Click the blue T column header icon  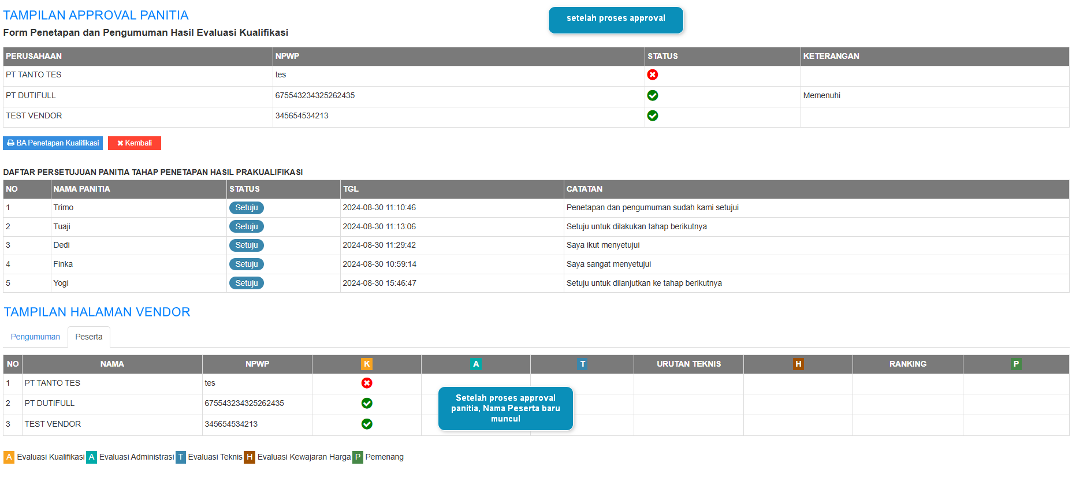click(x=582, y=364)
